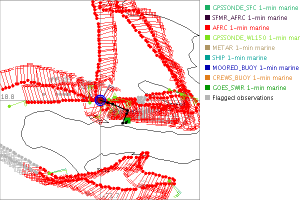
Task: Select the 'METAR 1-min marine' legend label
Action: click(x=243, y=48)
